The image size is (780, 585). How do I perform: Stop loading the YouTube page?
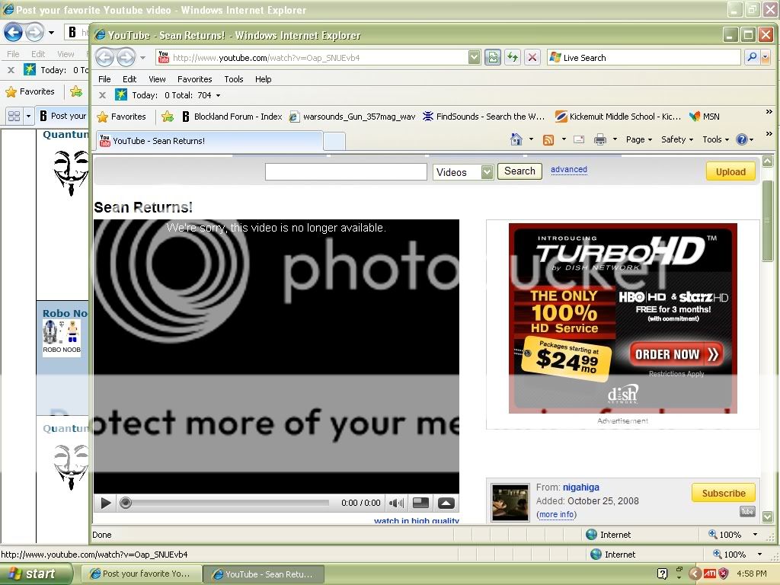click(532, 58)
